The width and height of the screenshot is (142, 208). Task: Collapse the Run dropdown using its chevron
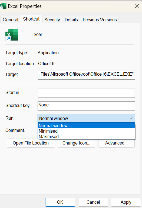pyautogui.click(x=131, y=118)
